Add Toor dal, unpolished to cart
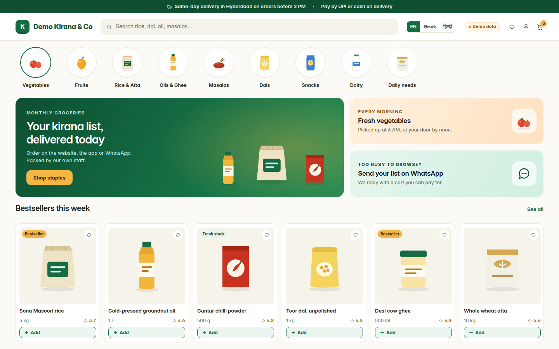 pyautogui.click(x=325, y=332)
